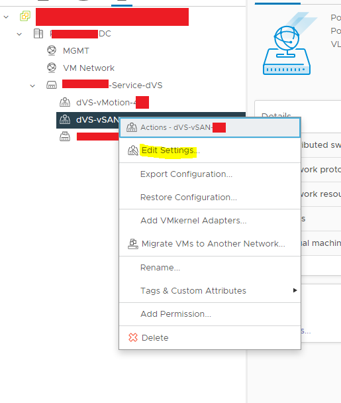Select the VM Network globe icon
Image resolution: width=341 pixels, height=403 pixels.
(52, 68)
